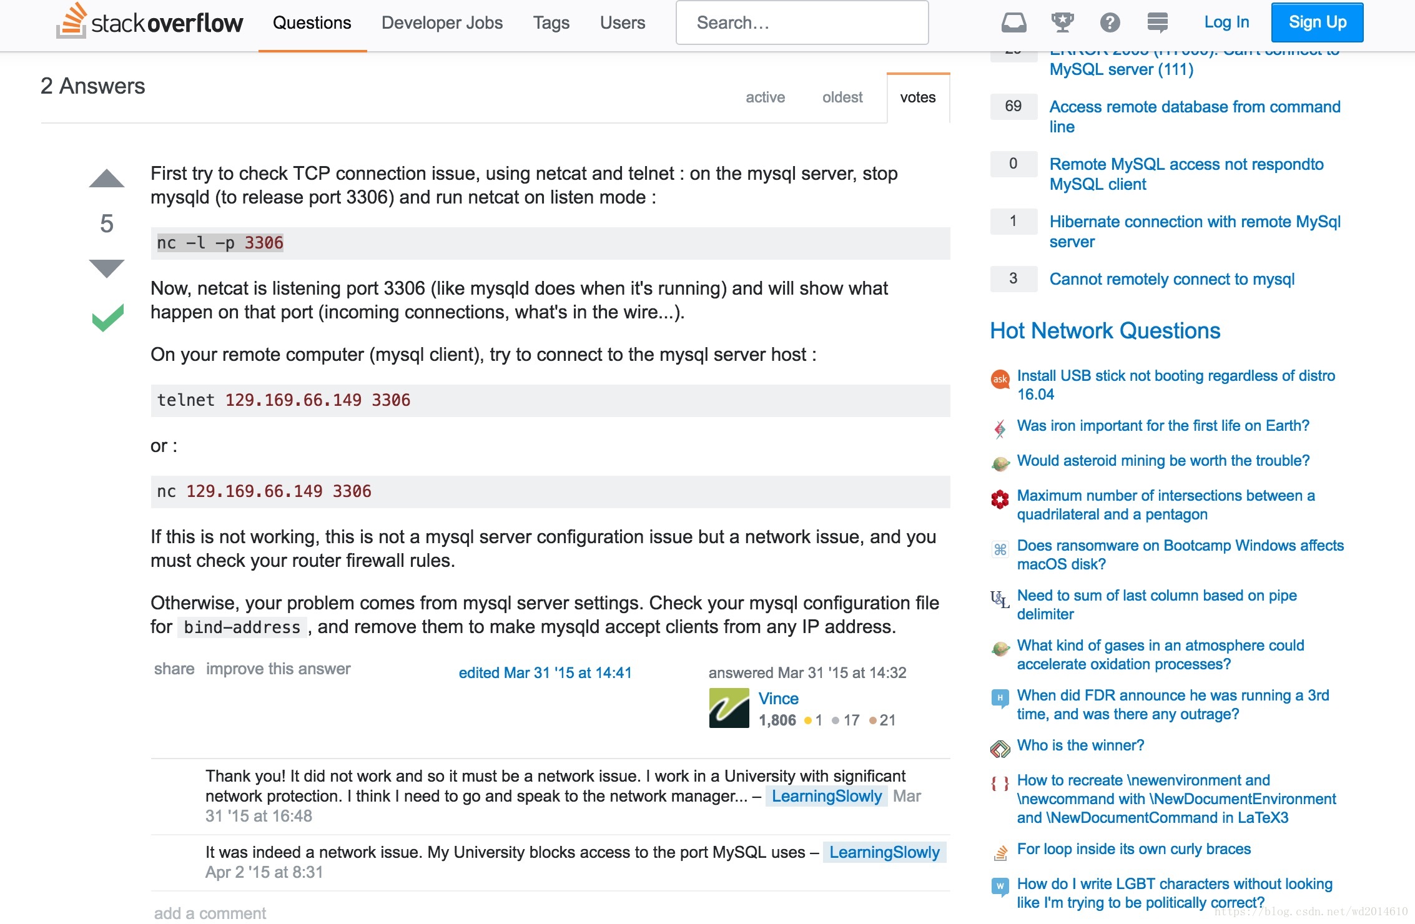Screen dimensions: 1415x924
Task: Open the Users page
Action: [622, 23]
